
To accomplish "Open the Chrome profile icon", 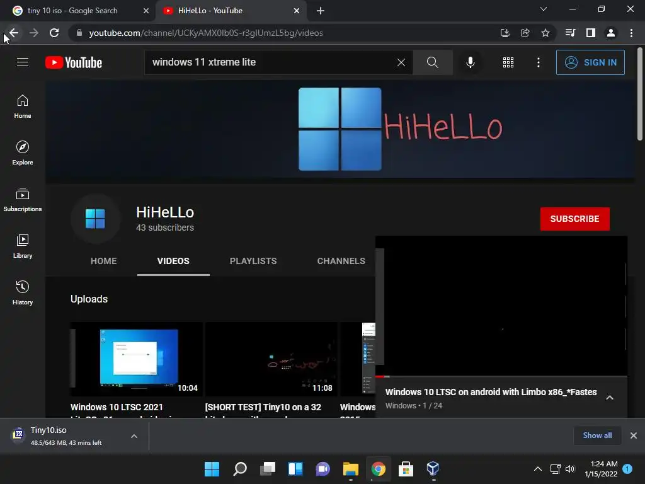I will [x=611, y=33].
